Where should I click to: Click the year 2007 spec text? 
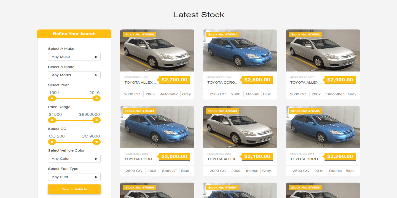click(x=316, y=94)
